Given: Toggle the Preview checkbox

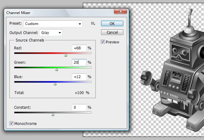Looking at the screenshot, I should 103,42.
